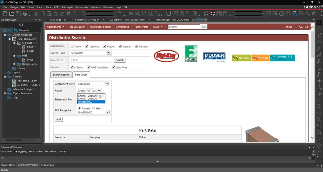Select the New PCB Footprint radio button
Screen dimensions: 323x172
94,108
